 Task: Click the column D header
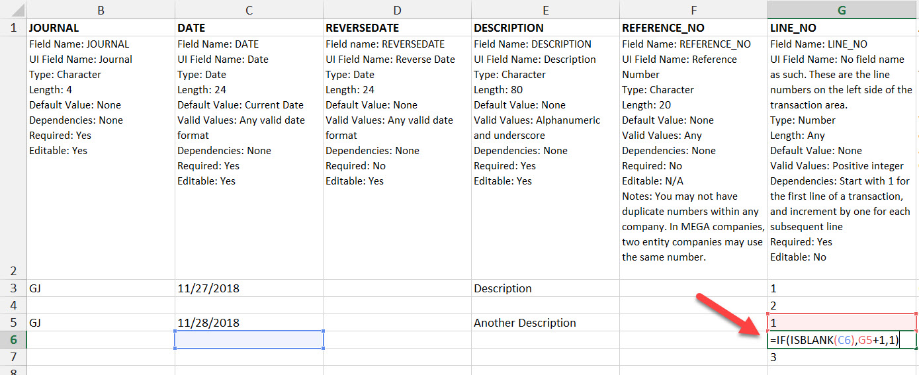pos(397,10)
